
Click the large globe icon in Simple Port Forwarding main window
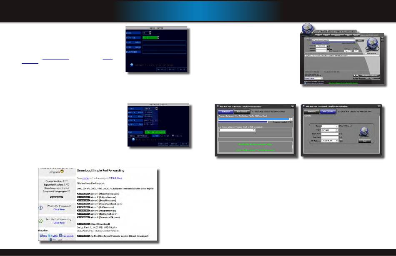point(372,45)
